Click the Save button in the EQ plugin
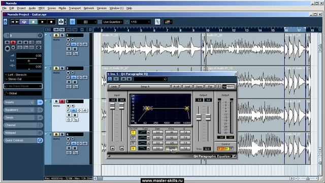 click(x=199, y=86)
